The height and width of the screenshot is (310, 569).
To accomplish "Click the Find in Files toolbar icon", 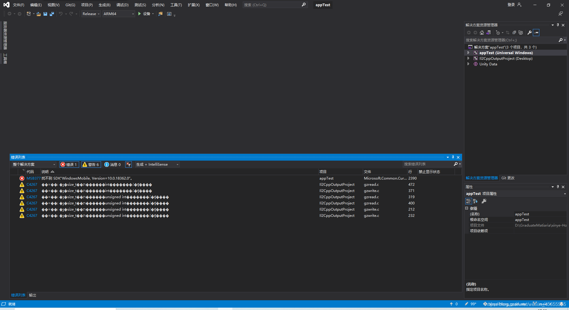I will (x=160, y=14).
